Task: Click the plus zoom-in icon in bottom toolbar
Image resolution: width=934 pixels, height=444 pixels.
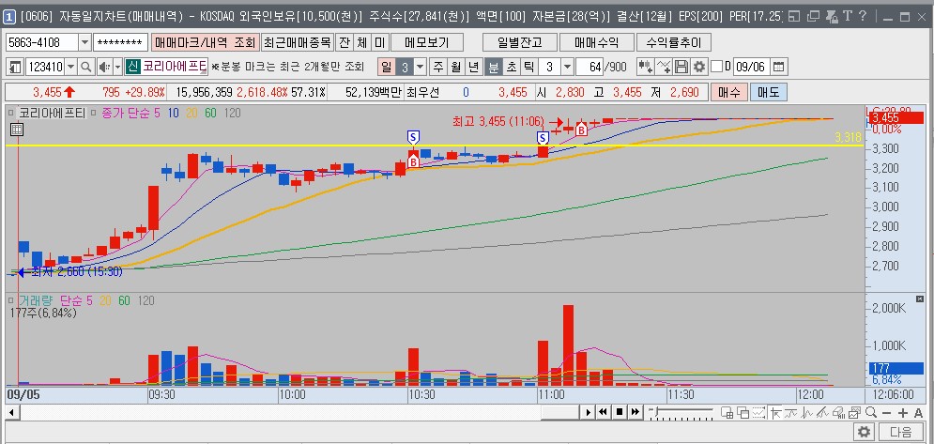Action: (902, 413)
